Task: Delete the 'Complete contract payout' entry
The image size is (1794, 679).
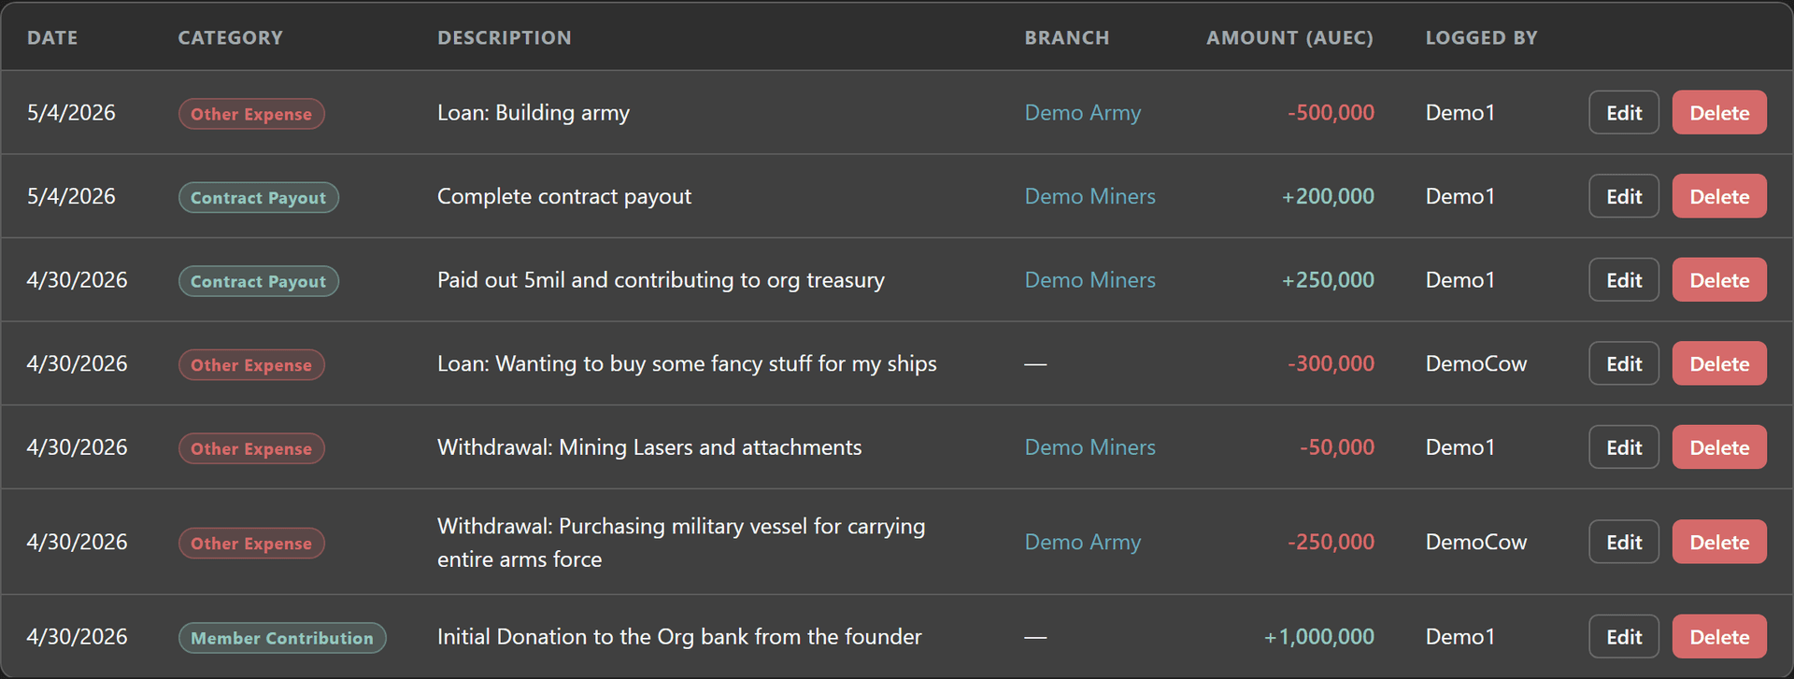Action: click(x=1719, y=196)
